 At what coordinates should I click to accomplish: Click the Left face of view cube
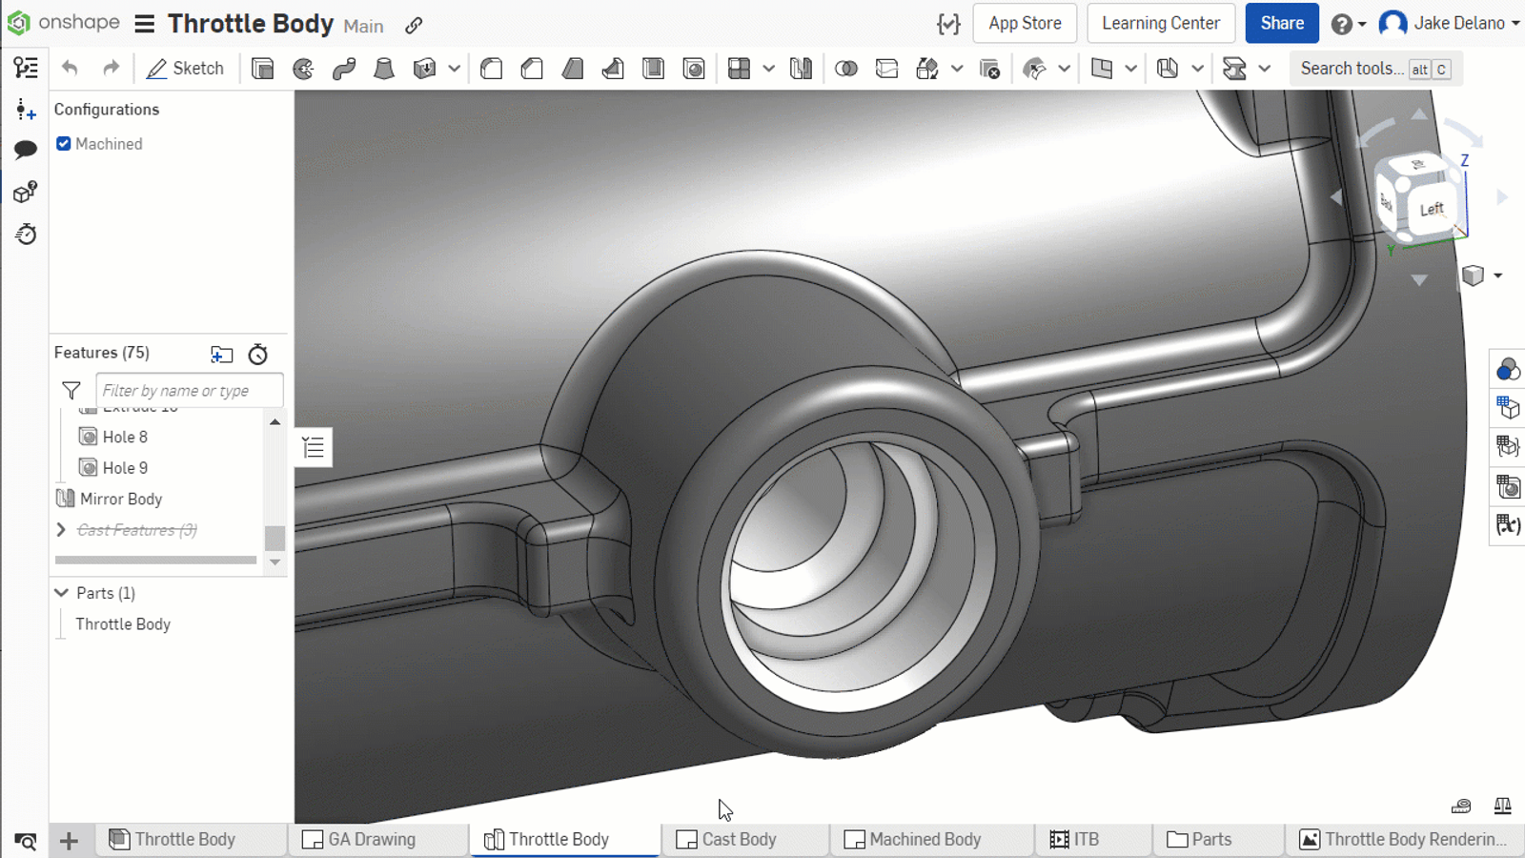pyautogui.click(x=1431, y=210)
